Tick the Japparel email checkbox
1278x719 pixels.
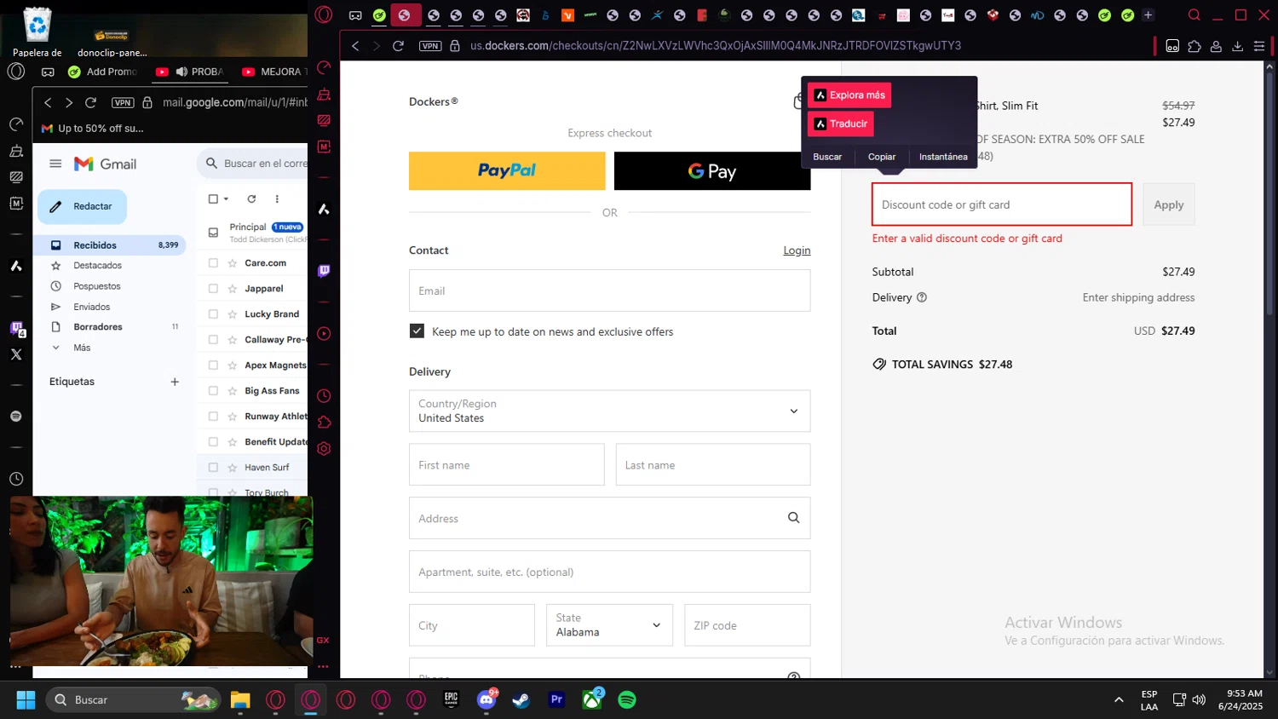point(214,289)
